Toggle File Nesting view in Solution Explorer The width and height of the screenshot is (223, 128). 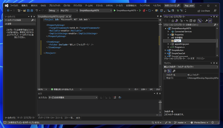199,21
